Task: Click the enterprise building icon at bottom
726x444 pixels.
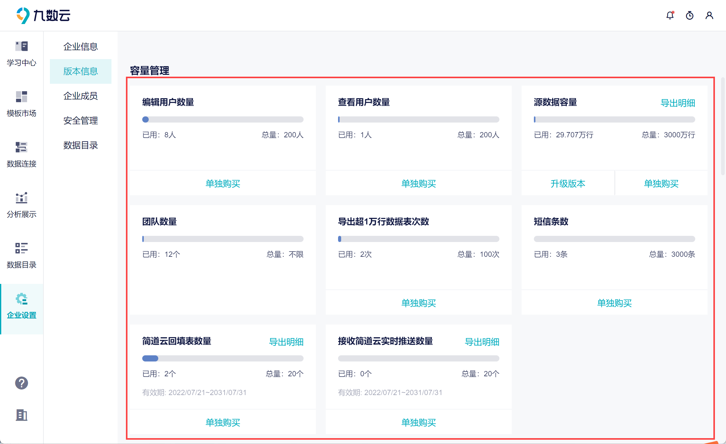Action: [x=22, y=415]
